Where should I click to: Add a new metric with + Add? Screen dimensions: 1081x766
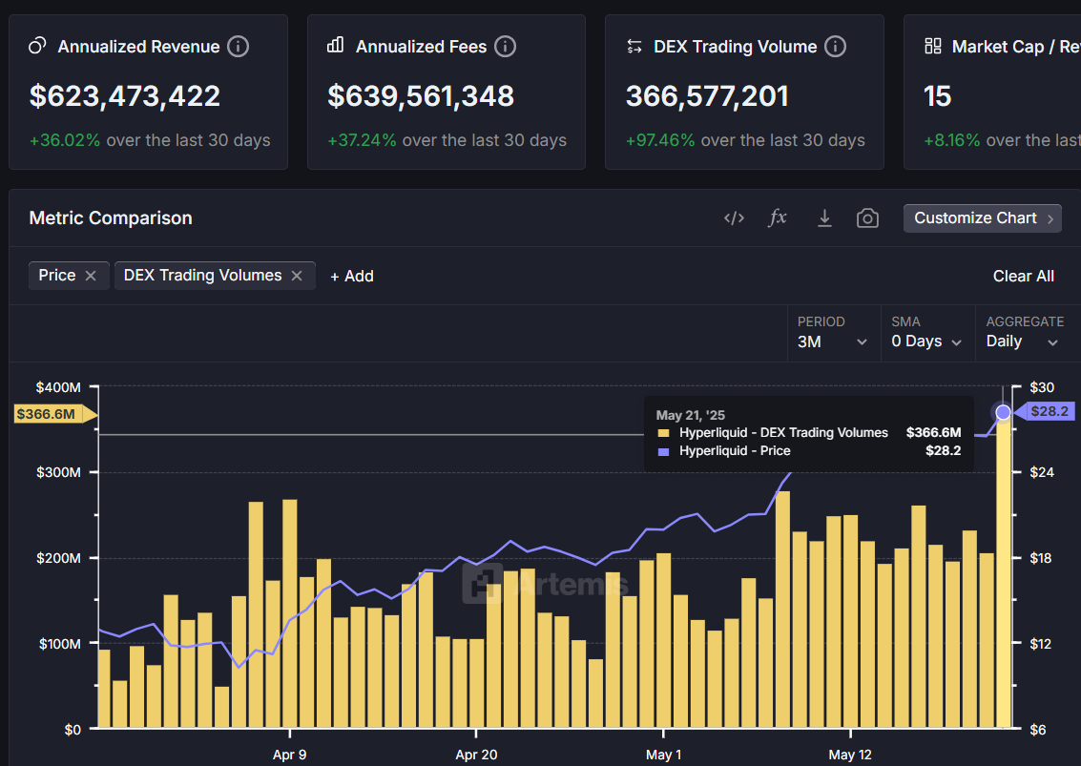[352, 277]
